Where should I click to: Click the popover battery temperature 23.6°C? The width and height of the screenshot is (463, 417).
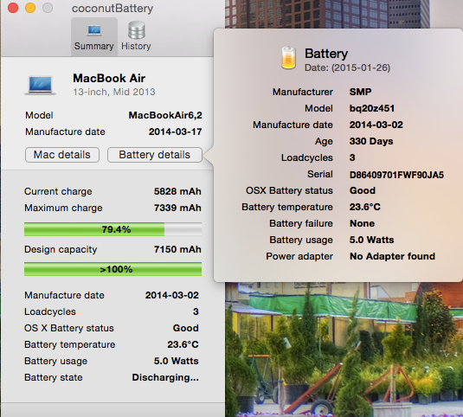click(365, 207)
